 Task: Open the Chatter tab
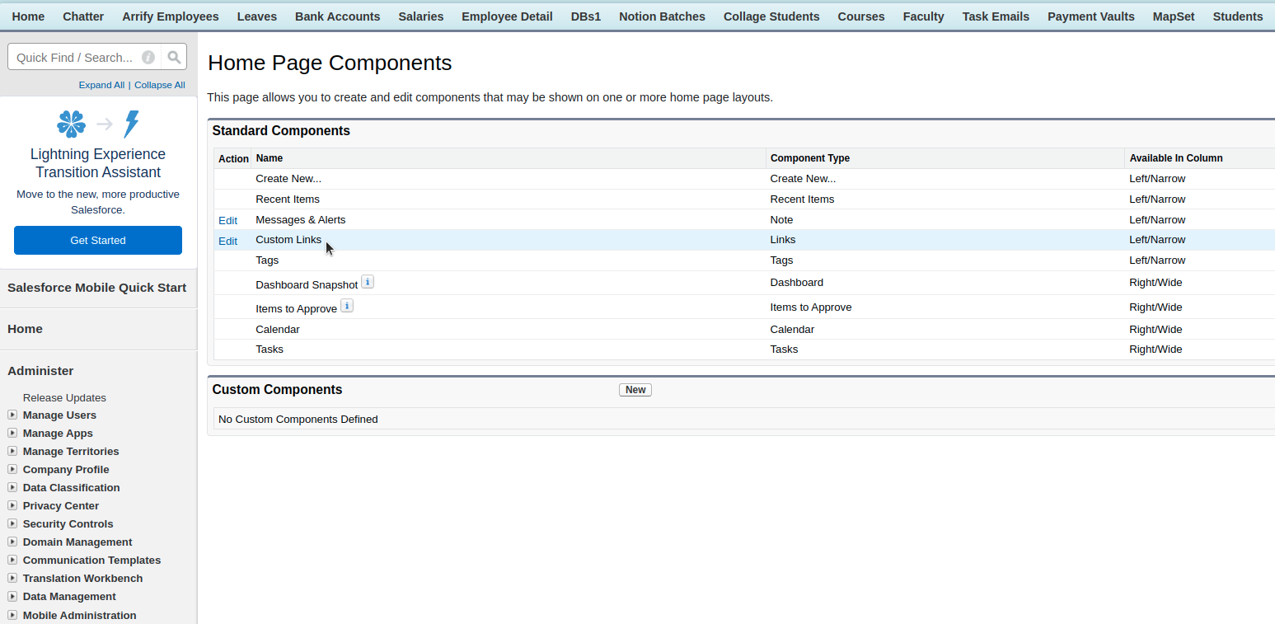tap(83, 16)
